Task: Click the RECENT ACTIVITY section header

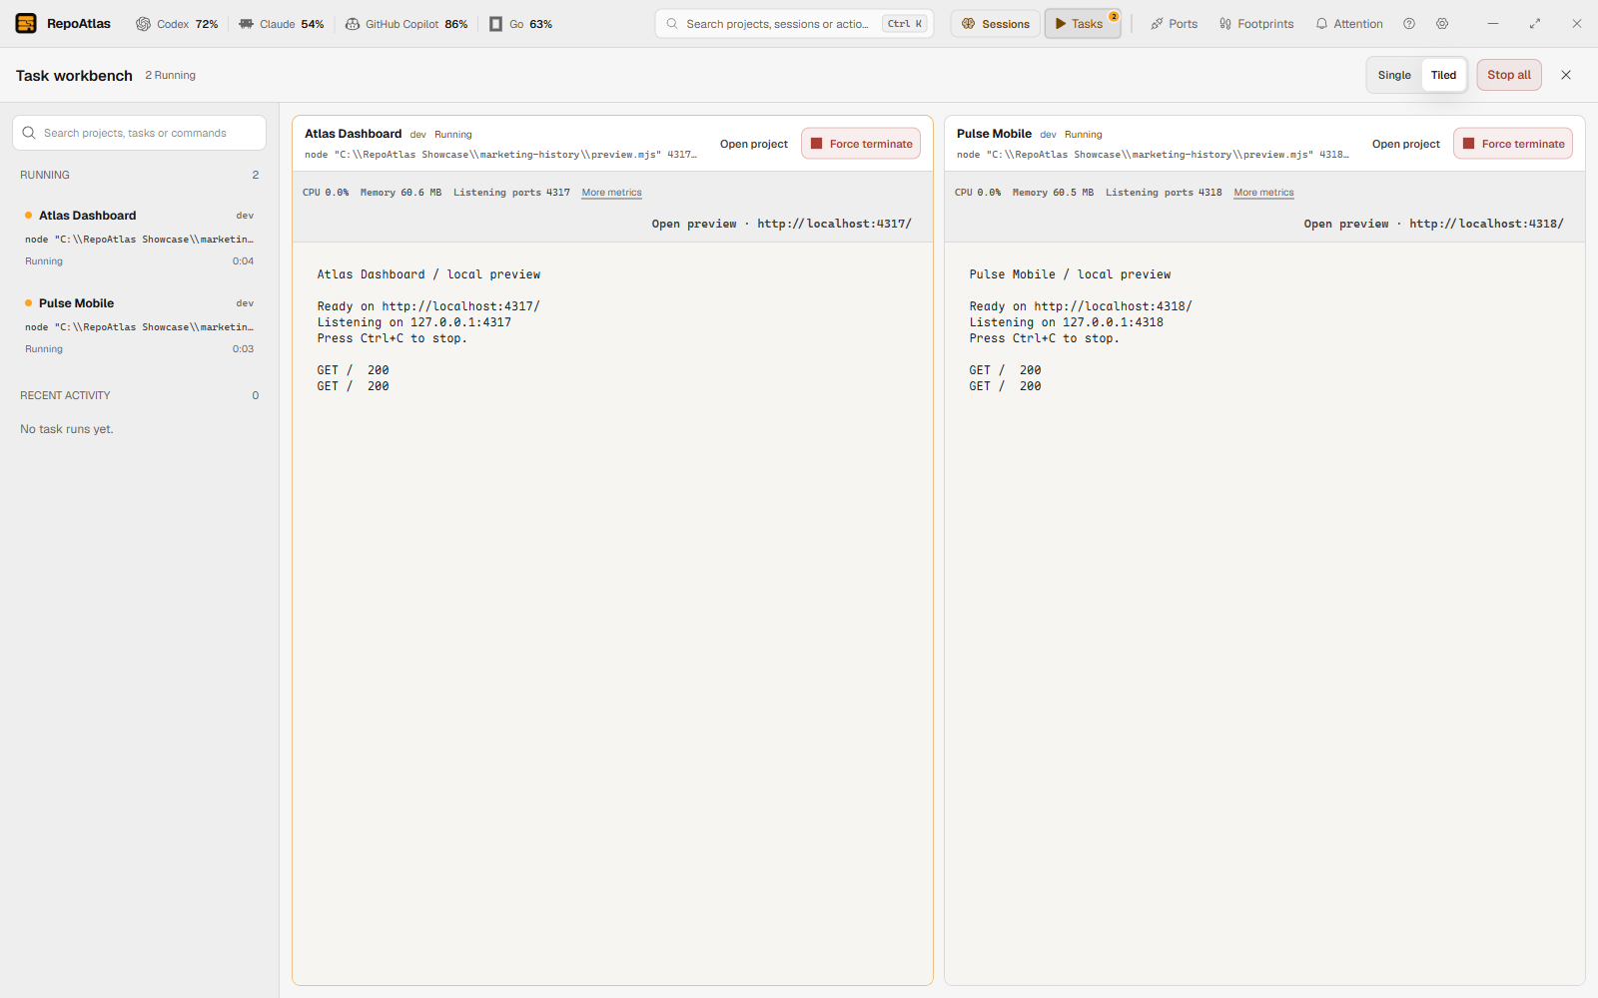Action: click(x=139, y=395)
